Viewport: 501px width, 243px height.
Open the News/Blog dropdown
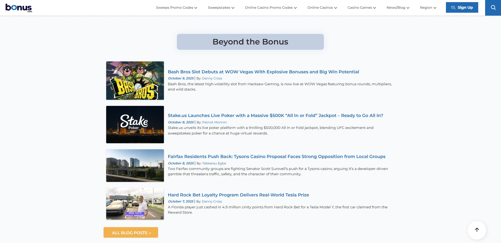click(398, 8)
